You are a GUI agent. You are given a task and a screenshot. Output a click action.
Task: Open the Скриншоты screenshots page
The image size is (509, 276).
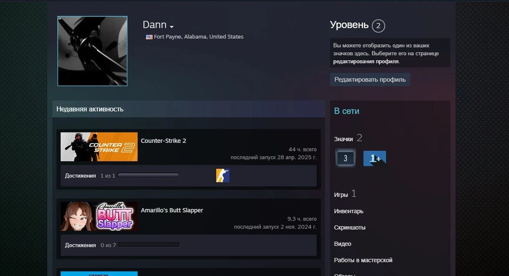click(x=350, y=227)
